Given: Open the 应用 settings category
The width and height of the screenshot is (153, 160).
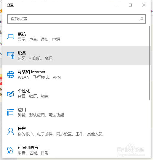Looking at the screenshot, I should [76, 112].
